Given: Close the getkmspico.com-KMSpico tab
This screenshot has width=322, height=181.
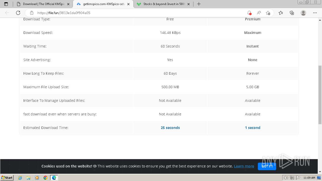Looking at the screenshot, I should tap(128, 4).
